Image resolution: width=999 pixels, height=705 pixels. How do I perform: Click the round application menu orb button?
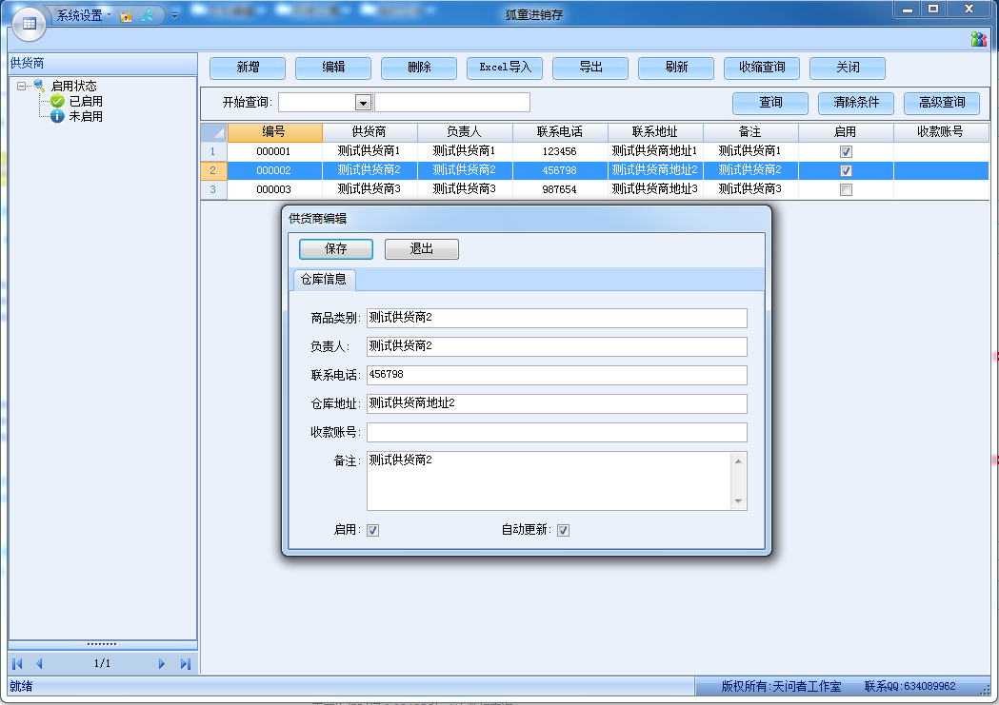coord(28,23)
